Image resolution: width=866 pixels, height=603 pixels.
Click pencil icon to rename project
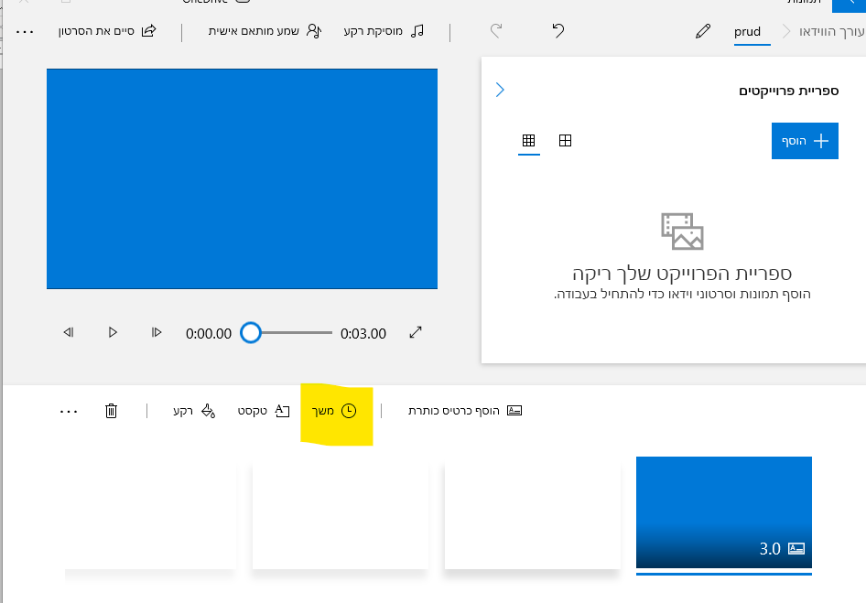coord(702,31)
